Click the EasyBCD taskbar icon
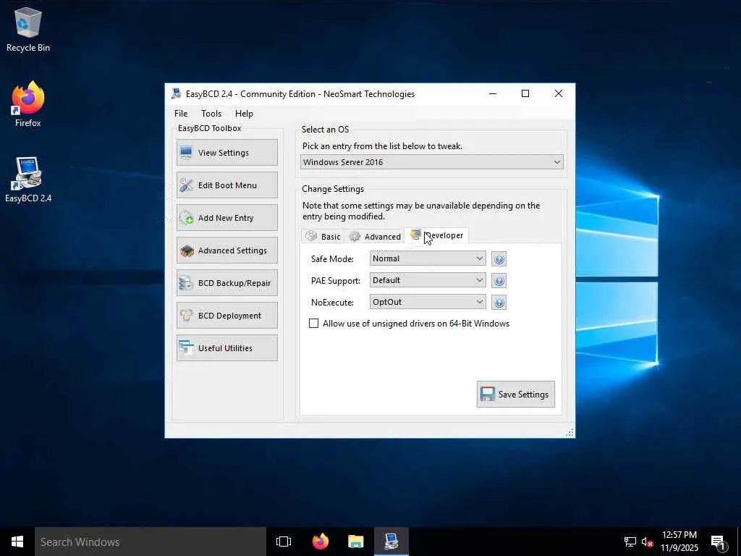741x556 pixels. tap(391, 542)
